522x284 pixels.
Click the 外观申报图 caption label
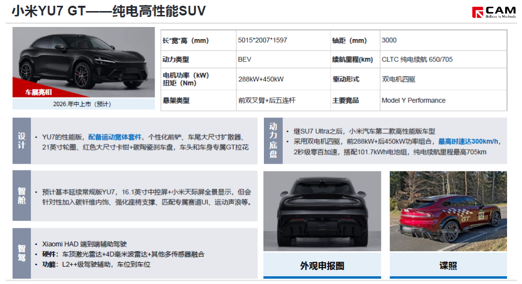[x=322, y=266]
